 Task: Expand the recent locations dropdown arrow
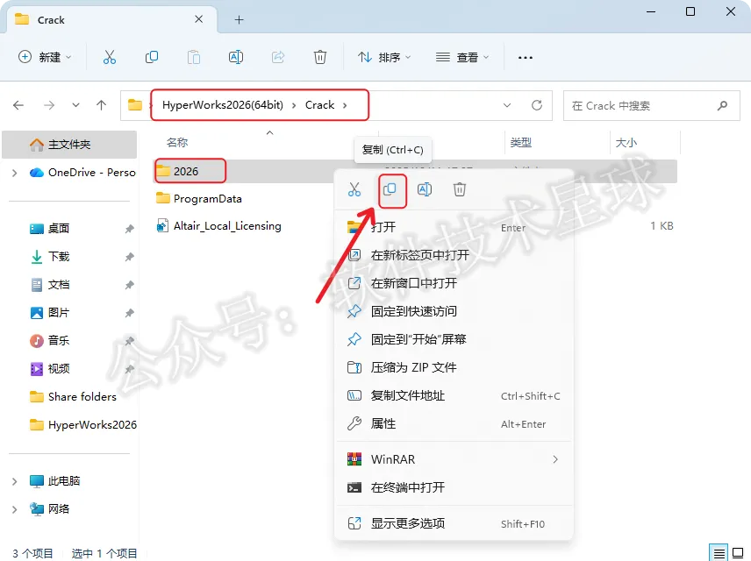click(x=75, y=105)
